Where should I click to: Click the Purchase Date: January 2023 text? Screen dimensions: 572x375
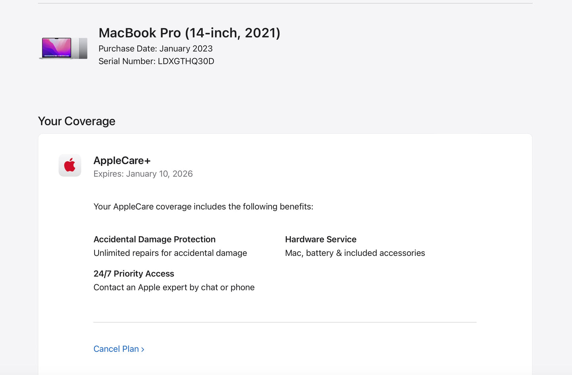(156, 49)
